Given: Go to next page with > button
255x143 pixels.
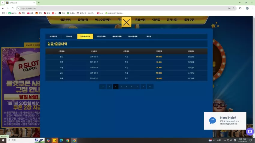Looking at the screenshot, I should [x=143, y=86].
